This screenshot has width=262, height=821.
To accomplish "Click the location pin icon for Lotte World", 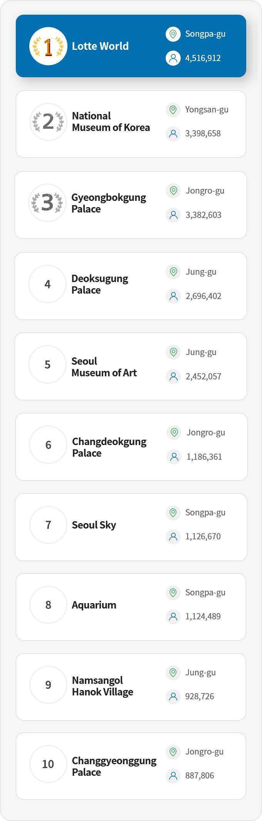I will tap(173, 34).
